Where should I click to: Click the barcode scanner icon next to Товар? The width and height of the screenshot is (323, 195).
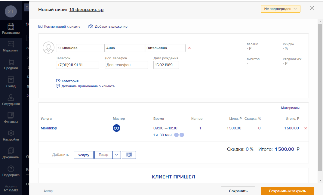[x=129, y=155]
